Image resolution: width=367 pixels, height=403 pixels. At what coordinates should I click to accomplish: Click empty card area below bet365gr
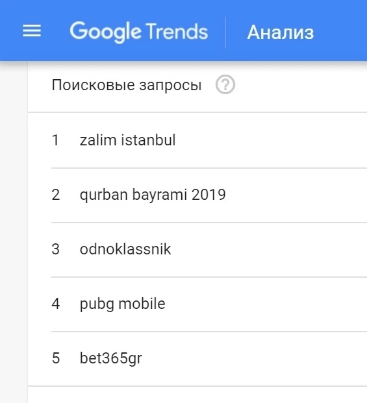tap(197, 395)
